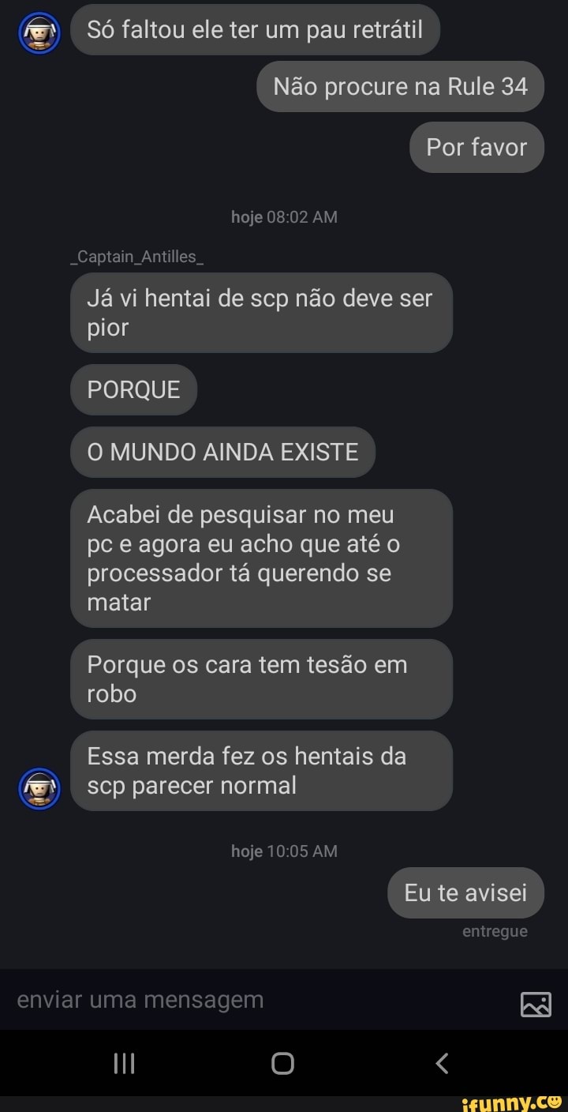
Task: Open the recent apps button
Action: (125, 1064)
